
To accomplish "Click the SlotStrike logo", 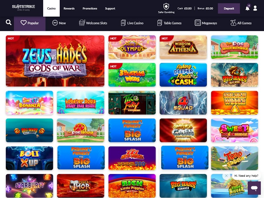I will (x=23, y=8).
